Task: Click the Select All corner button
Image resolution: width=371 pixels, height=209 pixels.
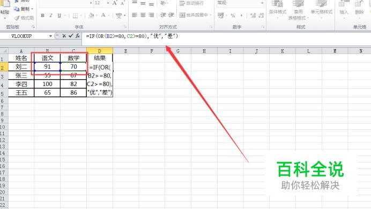Action: pos(4,51)
